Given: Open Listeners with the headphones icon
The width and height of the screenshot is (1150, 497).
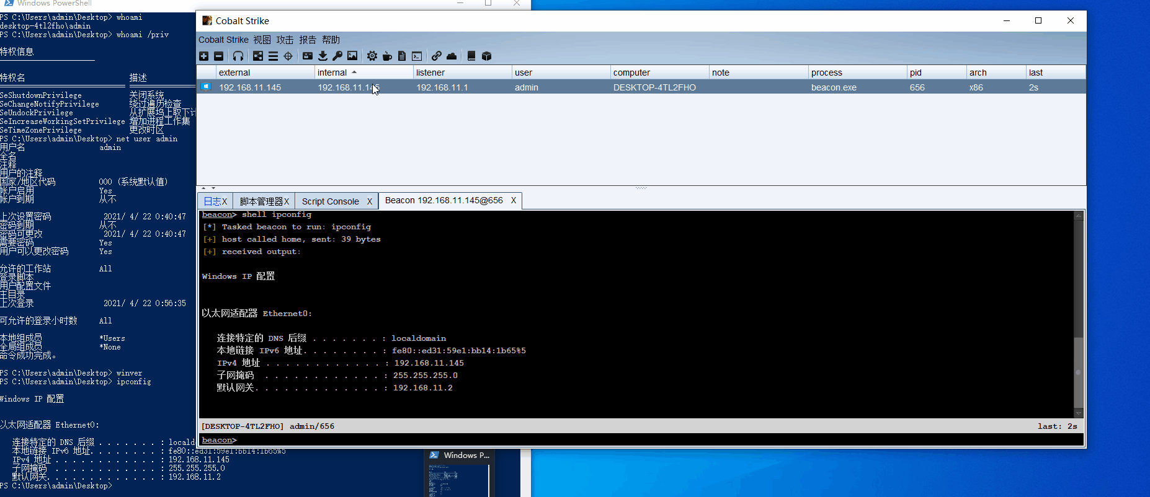Looking at the screenshot, I should coord(238,56).
